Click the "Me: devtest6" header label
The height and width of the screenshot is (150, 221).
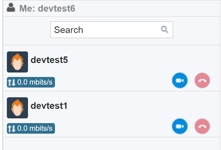coord(47,8)
